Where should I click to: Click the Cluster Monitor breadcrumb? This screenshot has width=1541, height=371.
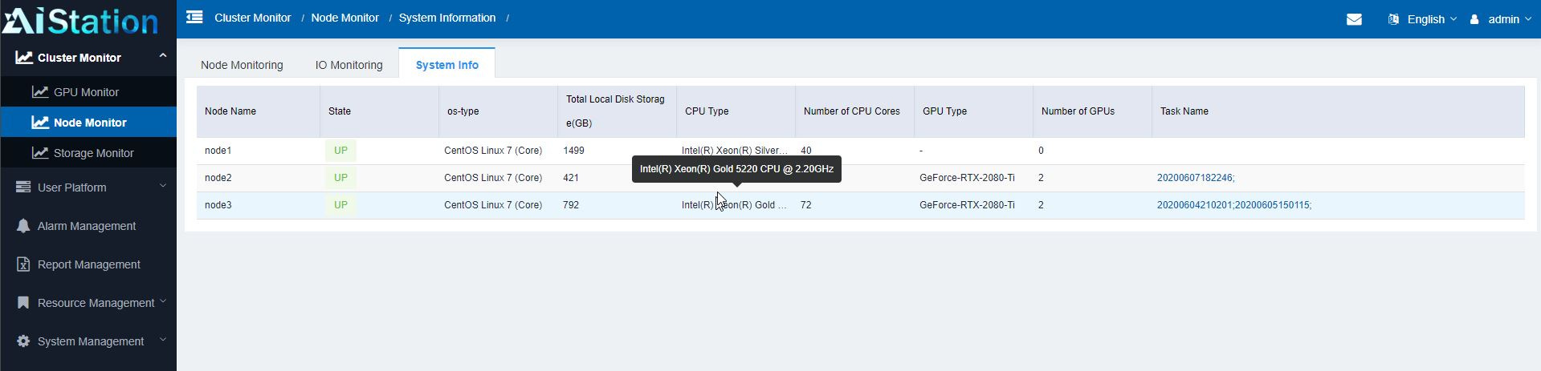(x=252, y=18)
